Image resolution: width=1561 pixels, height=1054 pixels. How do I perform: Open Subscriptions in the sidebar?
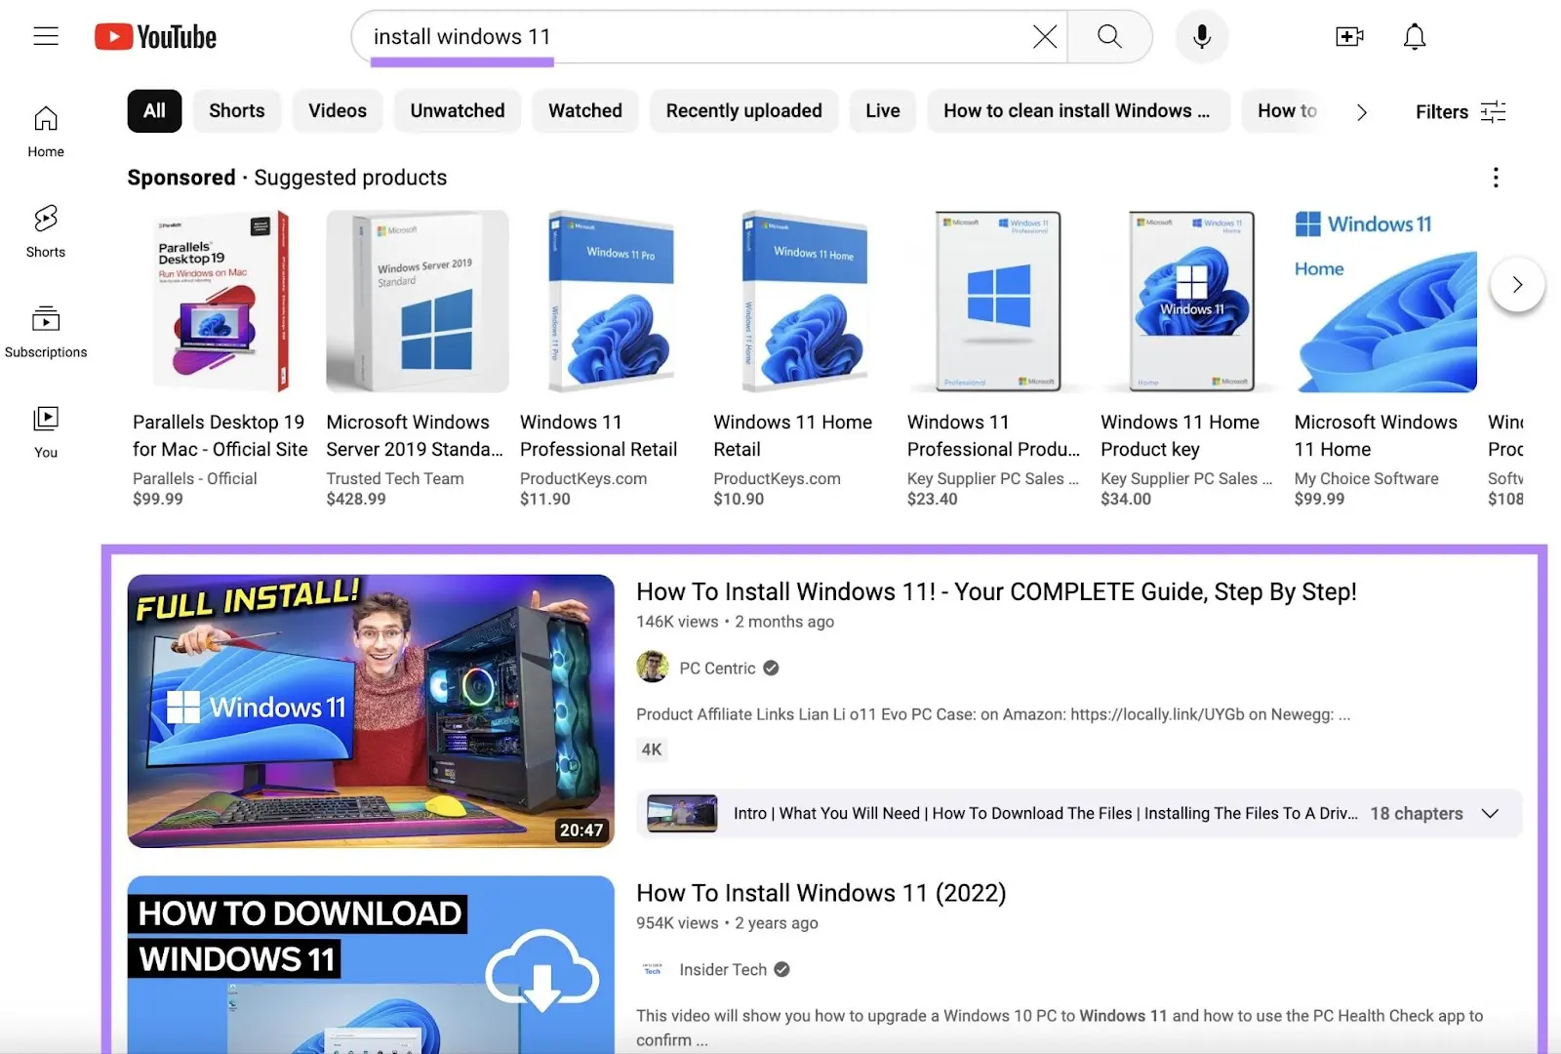[46, 331]
